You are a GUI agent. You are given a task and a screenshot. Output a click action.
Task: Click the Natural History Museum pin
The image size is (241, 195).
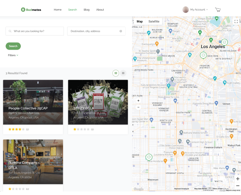169,86
